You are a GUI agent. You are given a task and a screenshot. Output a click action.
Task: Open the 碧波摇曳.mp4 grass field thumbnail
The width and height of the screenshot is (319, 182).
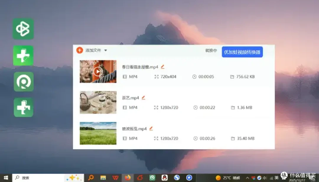pyautogui.click(x=98, y=133)
